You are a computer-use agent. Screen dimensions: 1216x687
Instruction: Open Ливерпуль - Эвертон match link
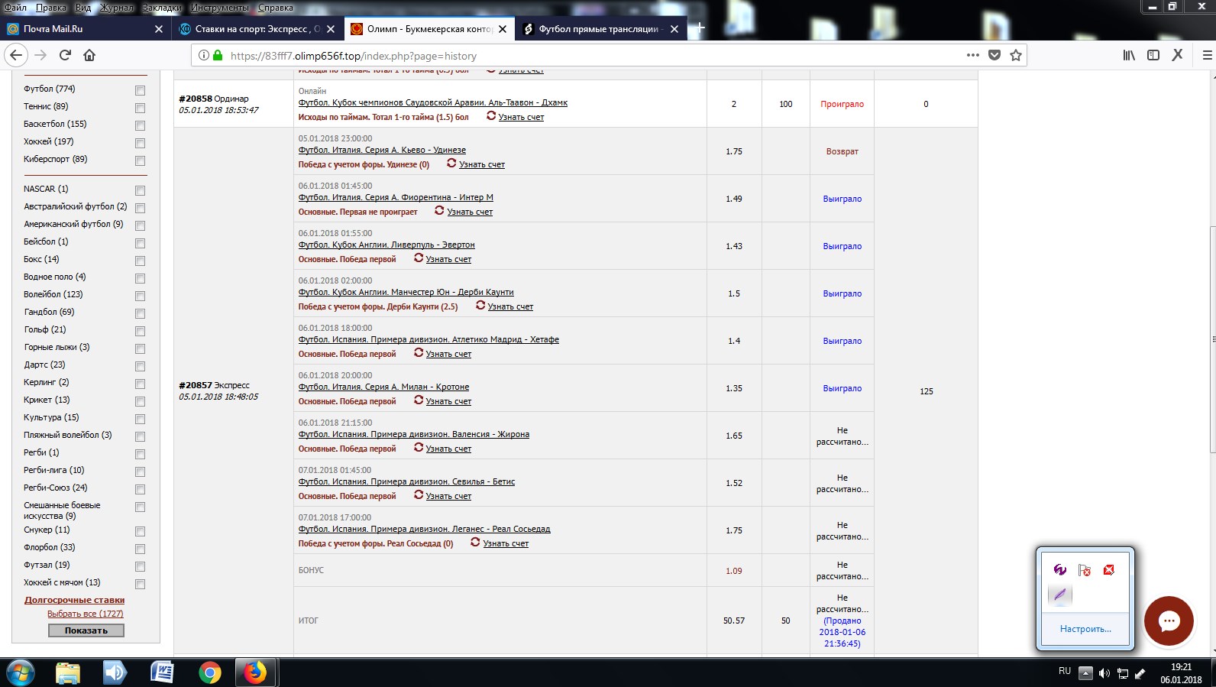386,245
